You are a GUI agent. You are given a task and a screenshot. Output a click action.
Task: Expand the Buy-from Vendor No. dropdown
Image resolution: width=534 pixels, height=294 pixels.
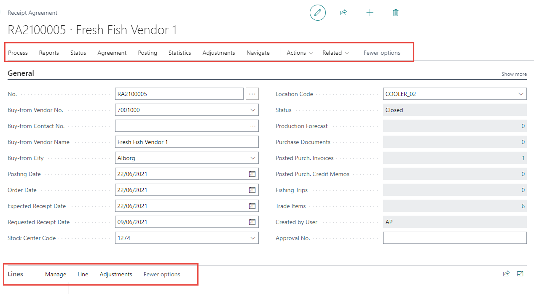[x=252, y=110]
